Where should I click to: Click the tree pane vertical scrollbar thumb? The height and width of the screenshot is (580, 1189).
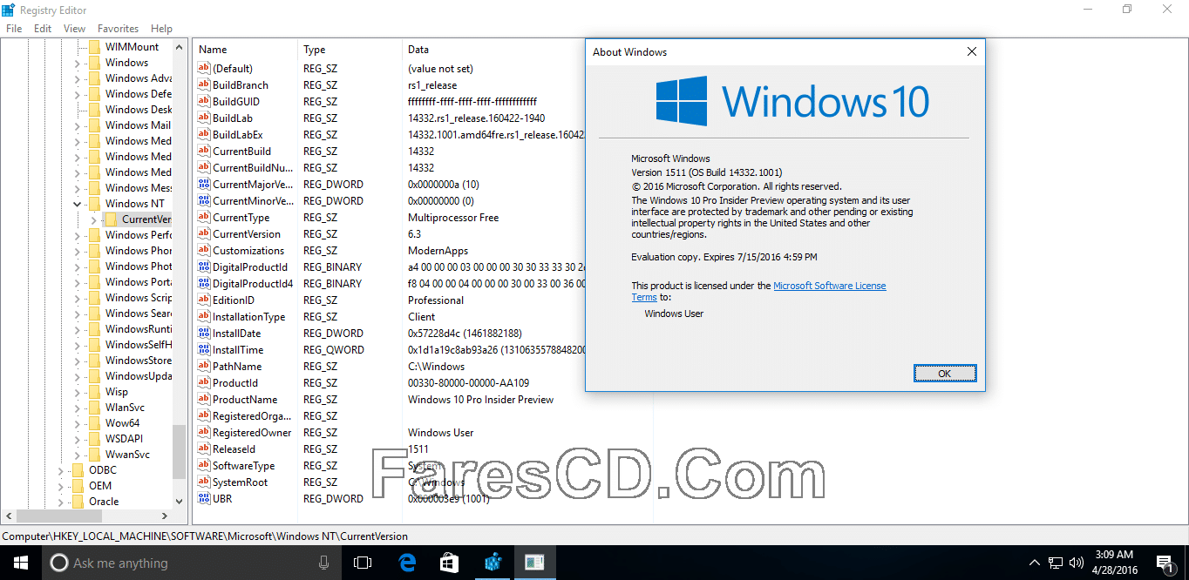pos(179,453)
